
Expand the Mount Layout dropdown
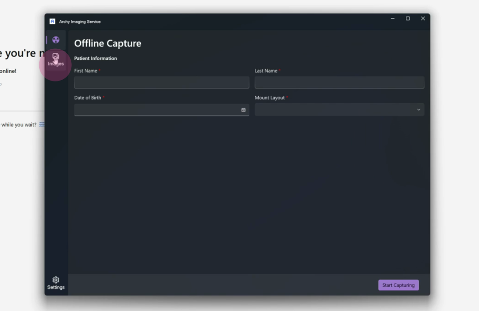[340, 109]
